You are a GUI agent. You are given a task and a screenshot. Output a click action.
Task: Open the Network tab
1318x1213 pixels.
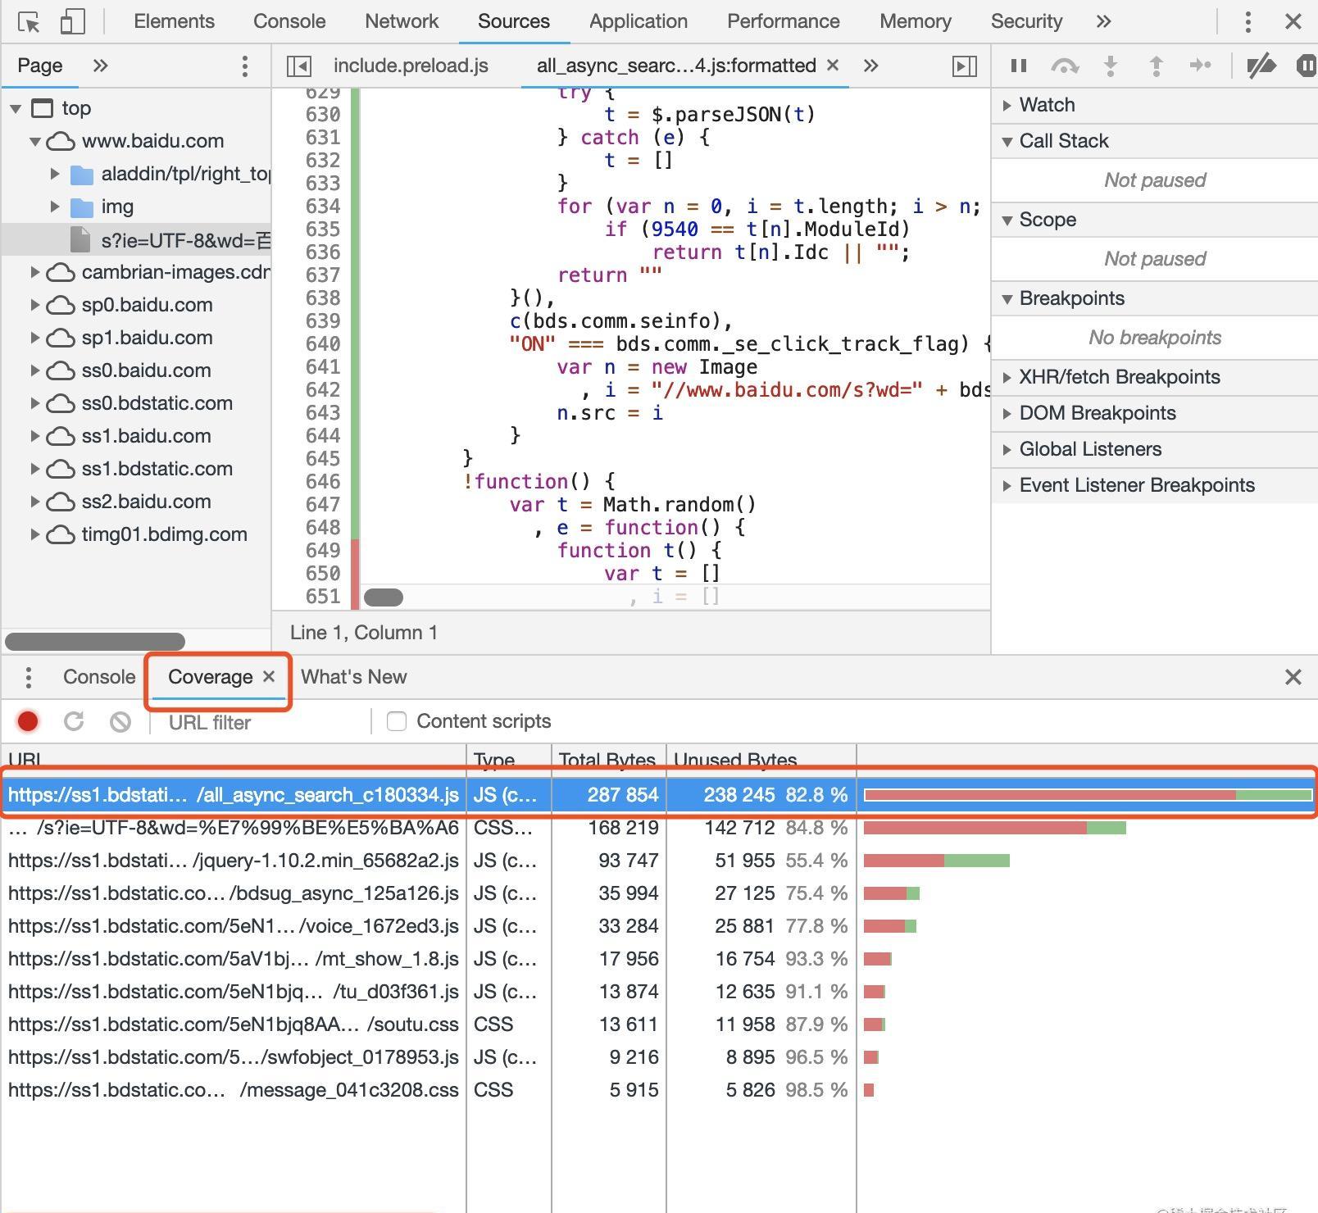point(402,21)
